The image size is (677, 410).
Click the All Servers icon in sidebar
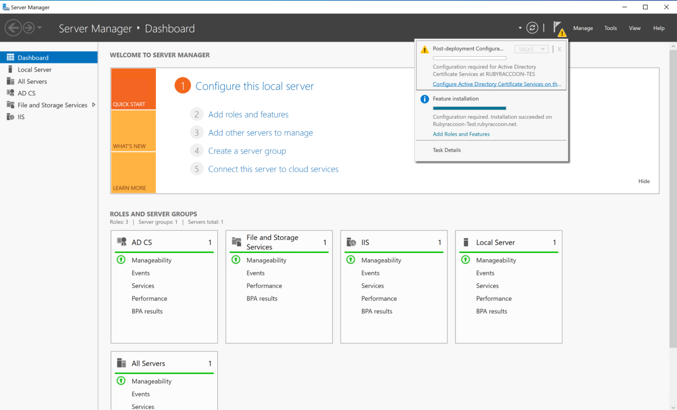(11, 81)
